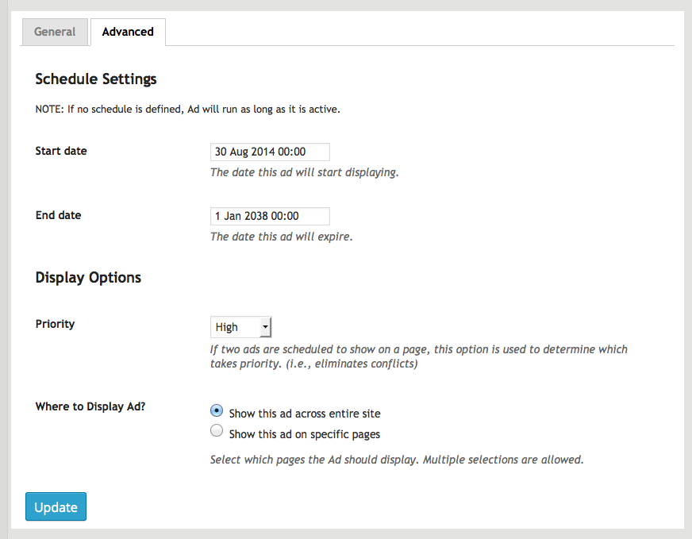The width and height of the screenshot is (692, 539).
Task: Select the Advanced tab
Action: (x=128, y=32)
